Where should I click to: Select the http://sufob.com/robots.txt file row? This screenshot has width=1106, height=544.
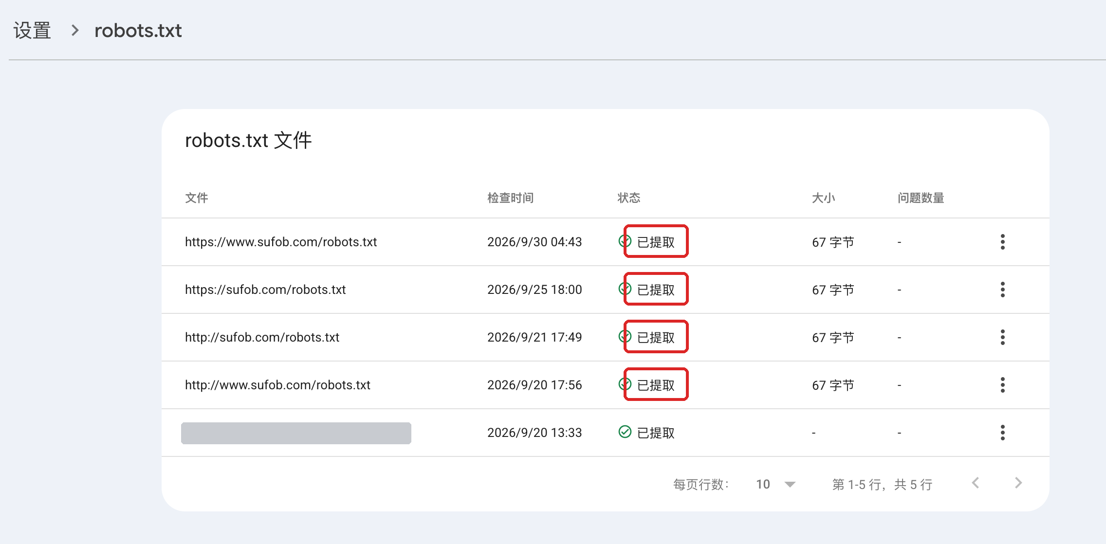(605, 337)
